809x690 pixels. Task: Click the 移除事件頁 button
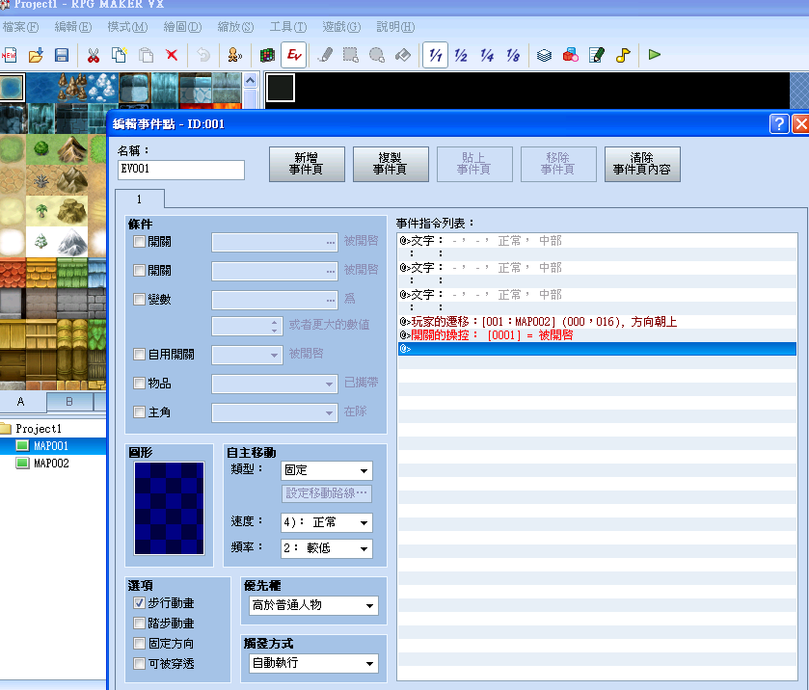click(x=558, y=164)
